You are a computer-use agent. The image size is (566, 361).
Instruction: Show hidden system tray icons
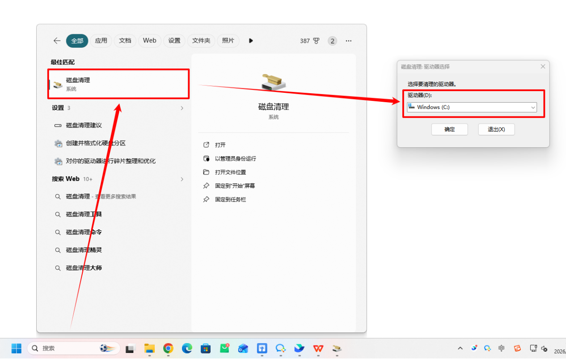[x=460, y=349]
